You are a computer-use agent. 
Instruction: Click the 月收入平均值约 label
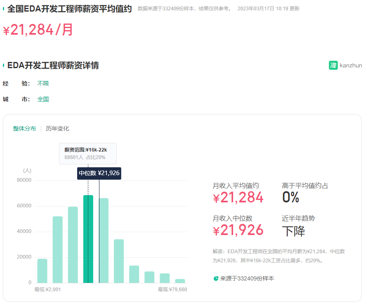tap(236, 185)
